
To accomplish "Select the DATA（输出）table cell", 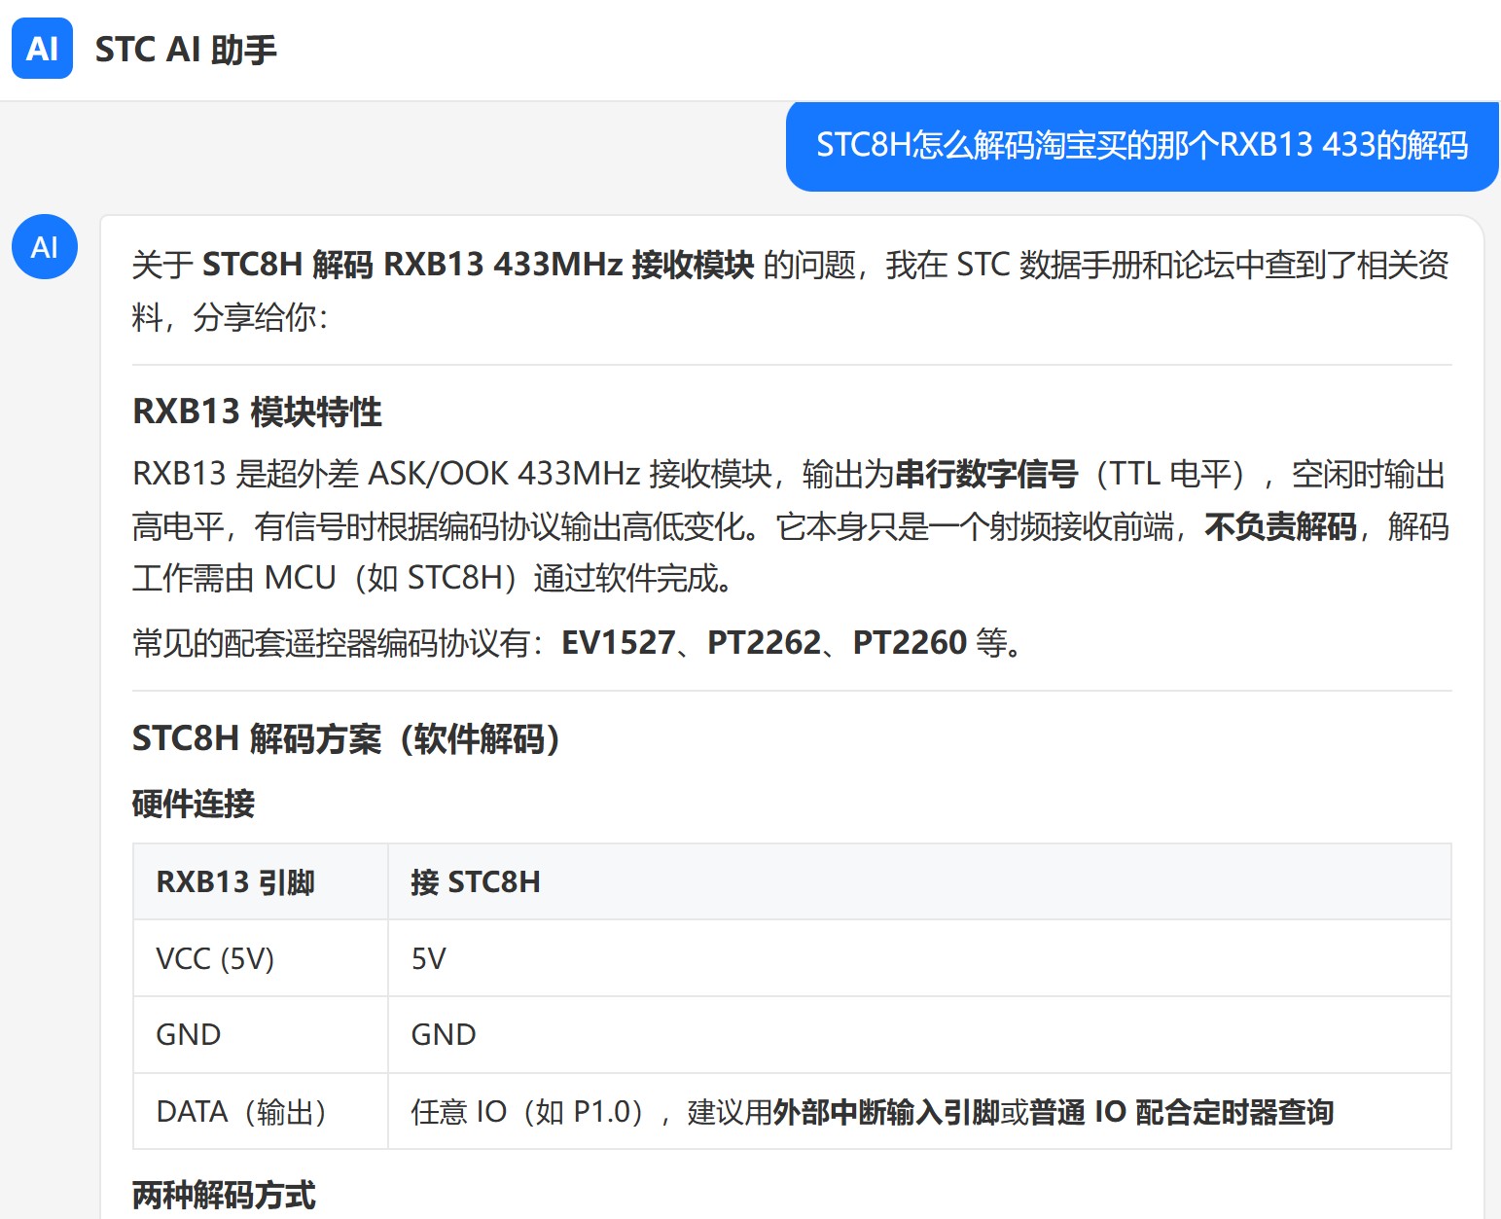I will tap(261, 1111).
